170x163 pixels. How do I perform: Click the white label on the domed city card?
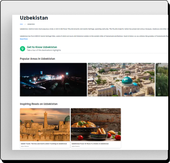(121, 79)
